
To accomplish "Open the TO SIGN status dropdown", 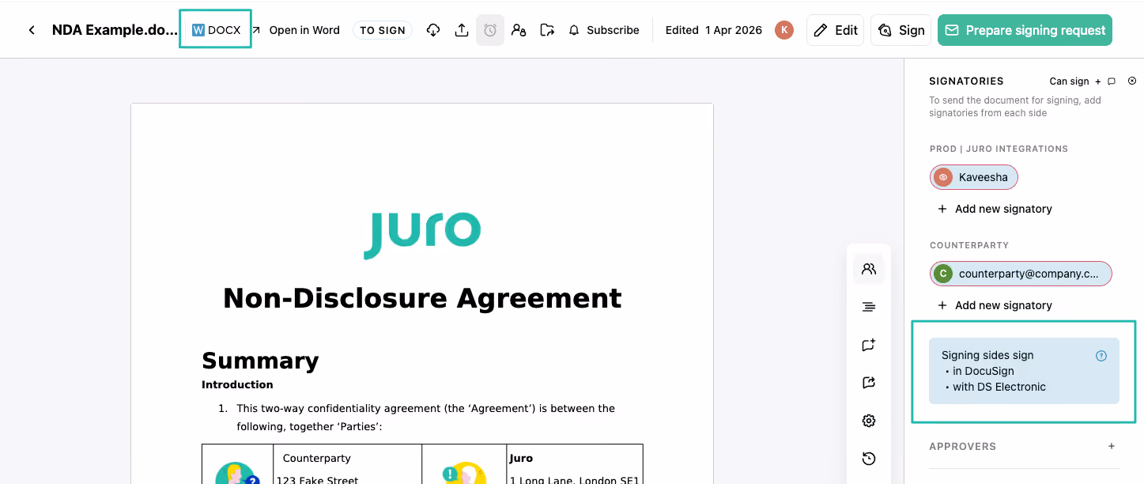I will pyautogui.click(x=383, y=30).
